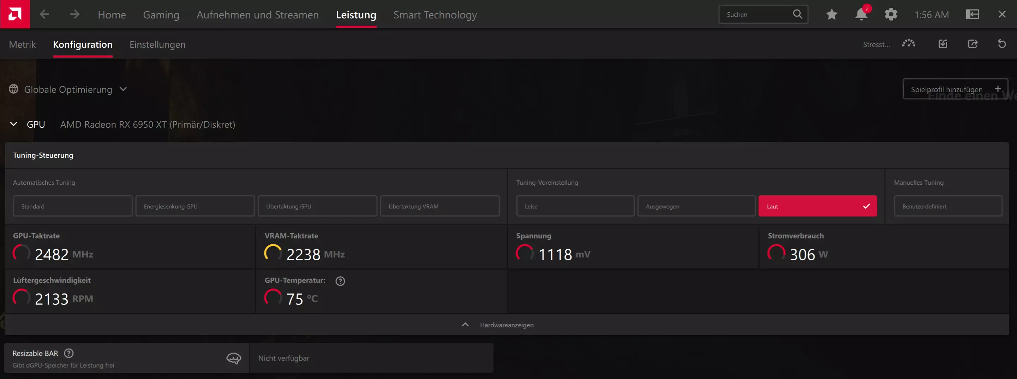Image resolution: width=1017 pixels, height=379 pixels.
Task: Click the 306 W value
Action: click(808, 254)
